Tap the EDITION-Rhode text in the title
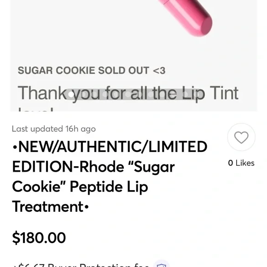Image resolution: width=267 pixels, height=267 pixels. [x=68, y=167]
